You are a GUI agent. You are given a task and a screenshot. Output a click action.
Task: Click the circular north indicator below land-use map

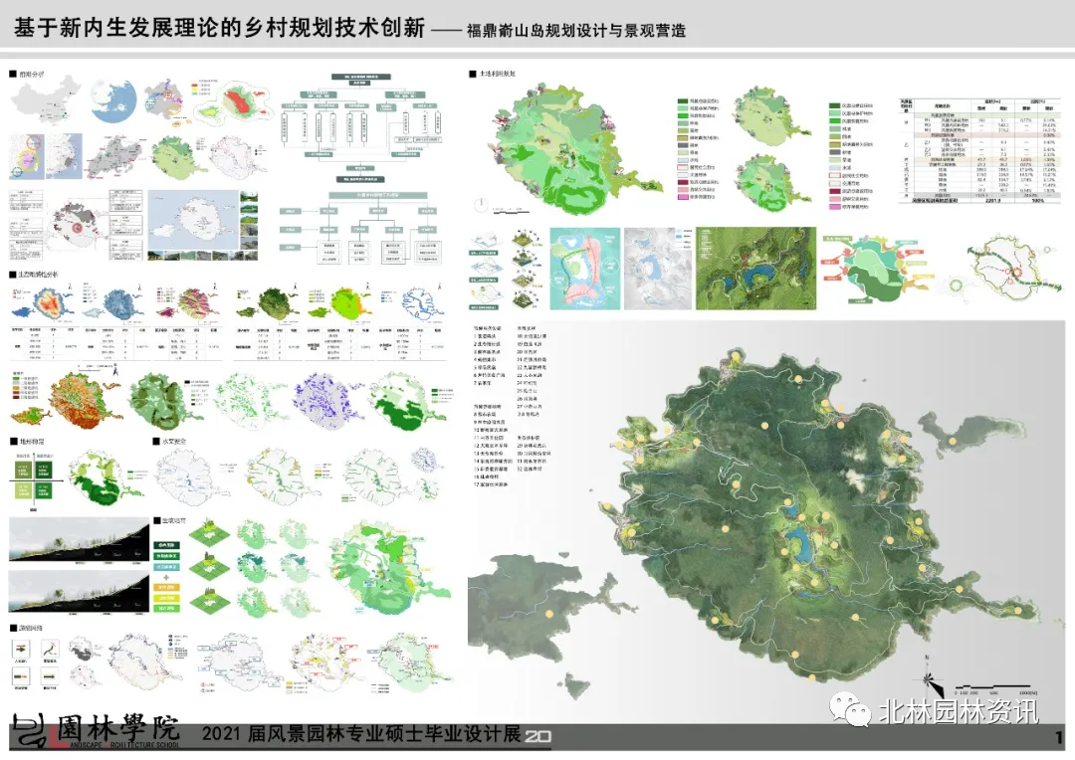pyautogui.click(x=482, y=204)
